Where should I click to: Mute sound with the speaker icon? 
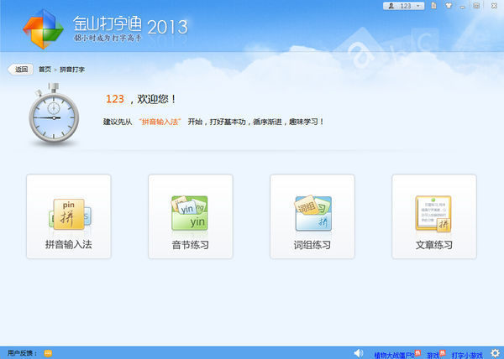[359, 353]
